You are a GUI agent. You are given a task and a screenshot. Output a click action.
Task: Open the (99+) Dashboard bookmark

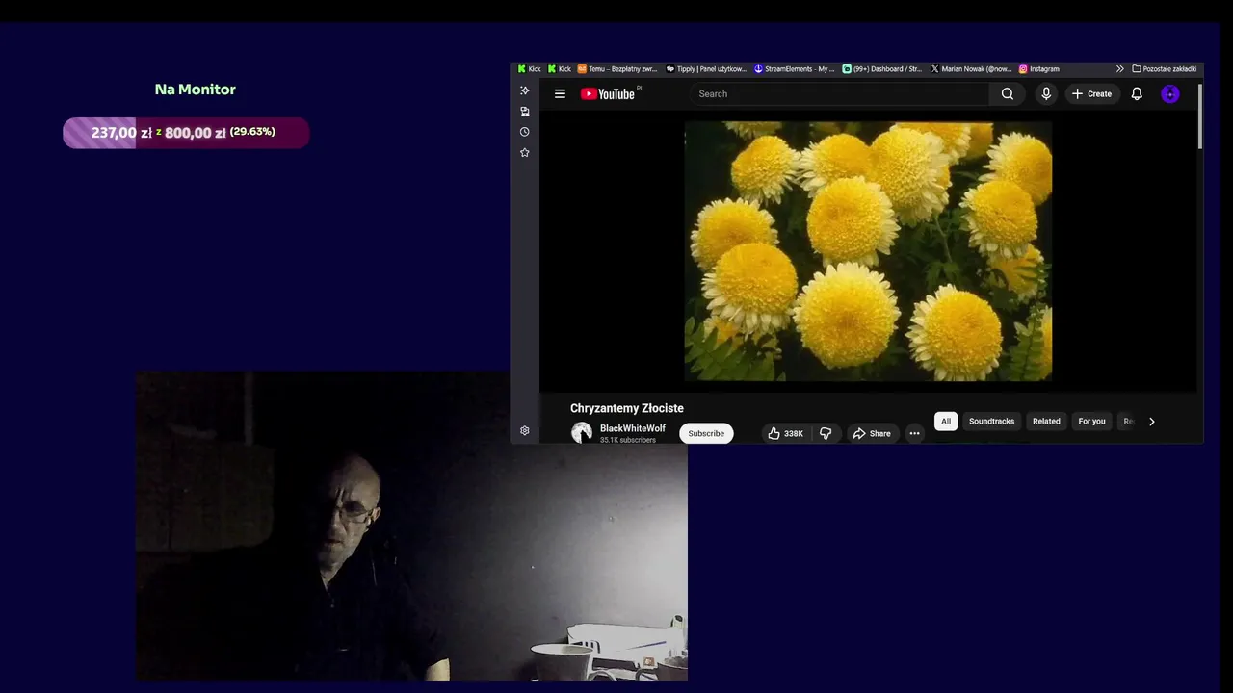[x=882, y=69]
